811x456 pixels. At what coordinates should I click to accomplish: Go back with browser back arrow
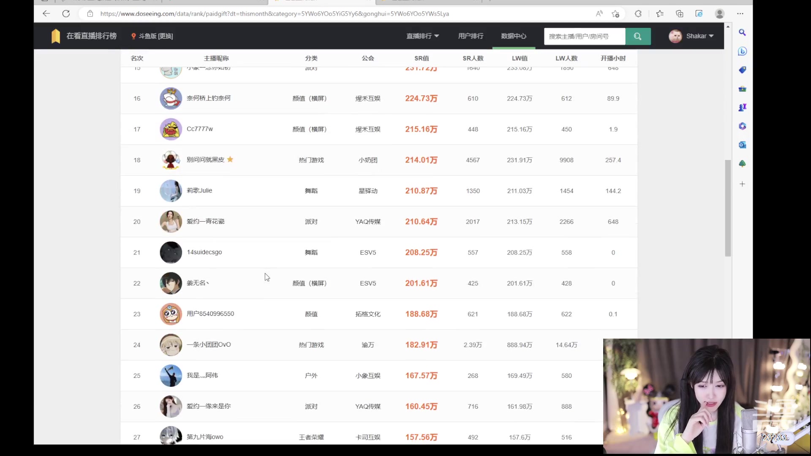pos(46,14)
